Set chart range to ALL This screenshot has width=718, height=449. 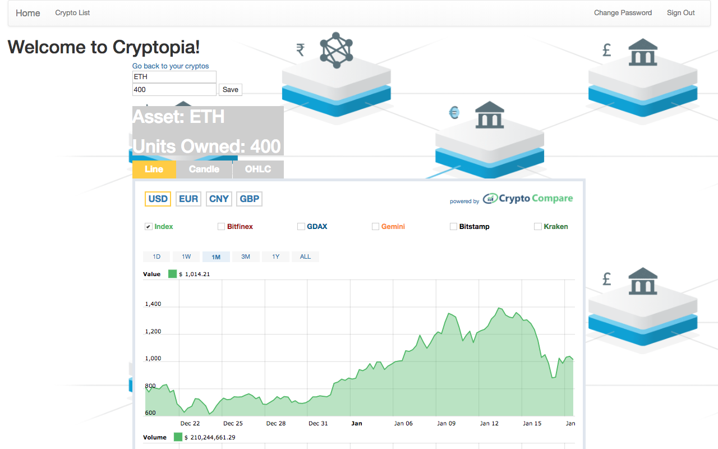pyautogui.click(x=305, y=256)
